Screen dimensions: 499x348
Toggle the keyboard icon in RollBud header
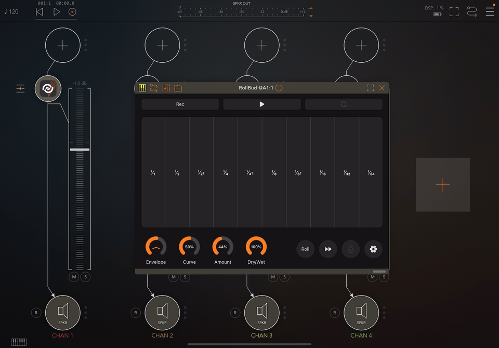tap(142, 88)
